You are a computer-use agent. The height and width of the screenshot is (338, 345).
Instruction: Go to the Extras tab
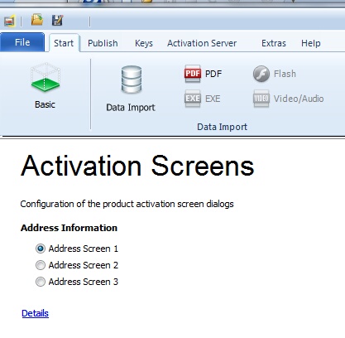pos(274,43)
